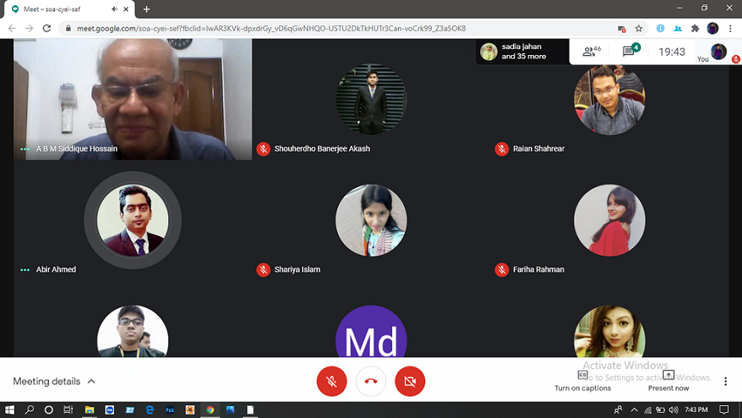742x418 pixels.
Task: Reload the Google Meet page
Action: [47, 28]
